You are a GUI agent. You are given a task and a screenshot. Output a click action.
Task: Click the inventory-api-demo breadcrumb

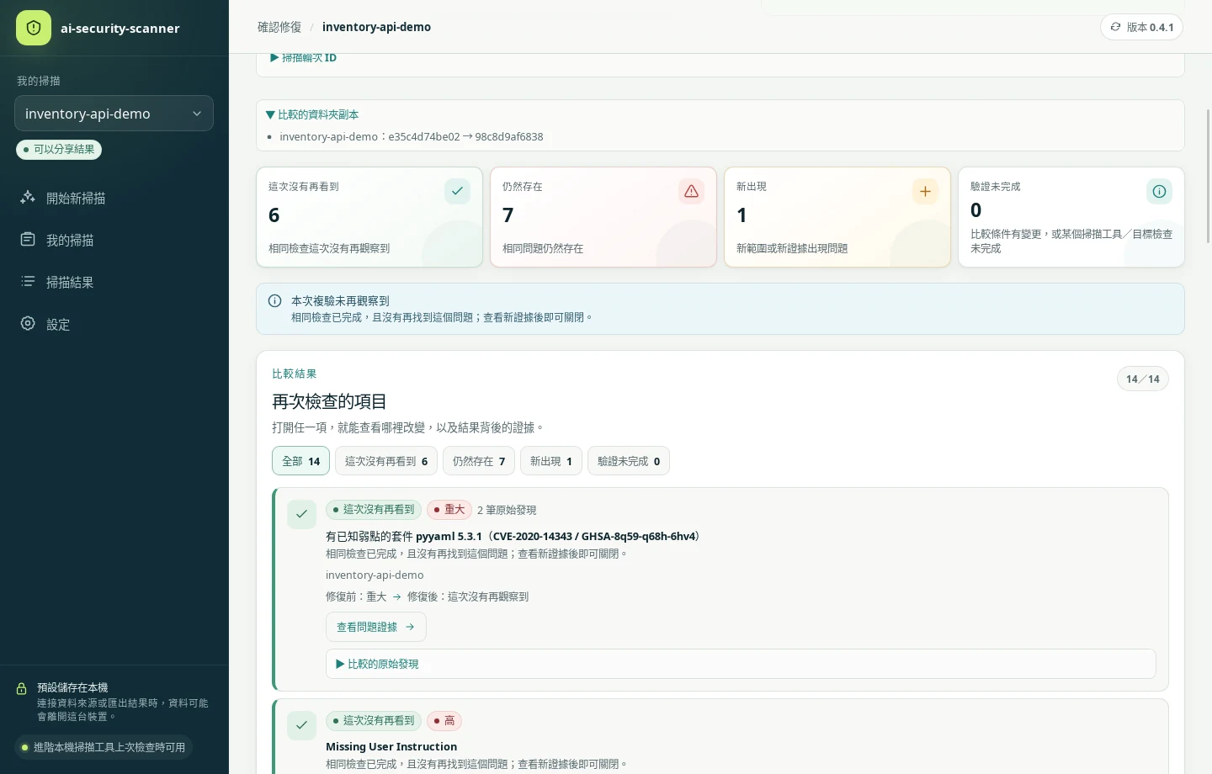(376, 27)
